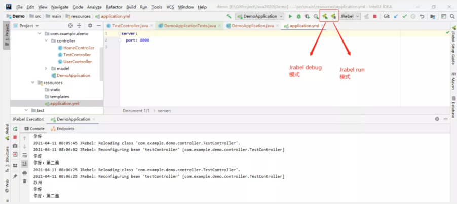Click the locate file target icon in Project panel

70,26
